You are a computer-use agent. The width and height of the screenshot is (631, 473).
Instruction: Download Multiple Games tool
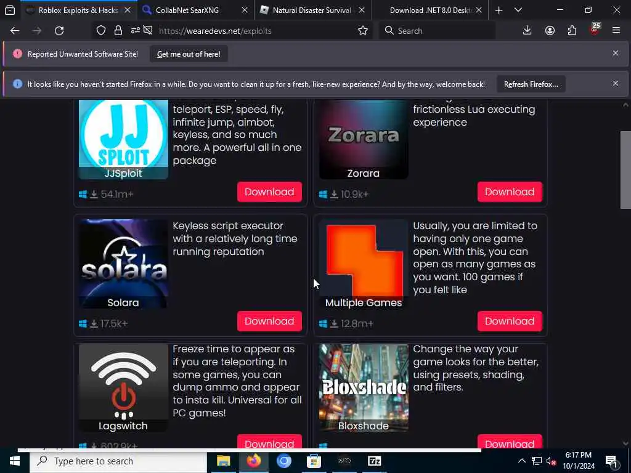510,321
